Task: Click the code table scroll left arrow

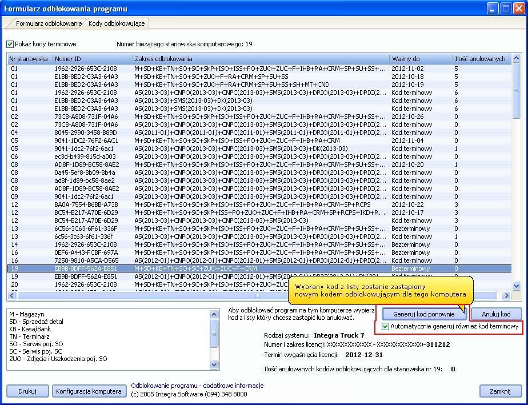Action: click(12, 295)
